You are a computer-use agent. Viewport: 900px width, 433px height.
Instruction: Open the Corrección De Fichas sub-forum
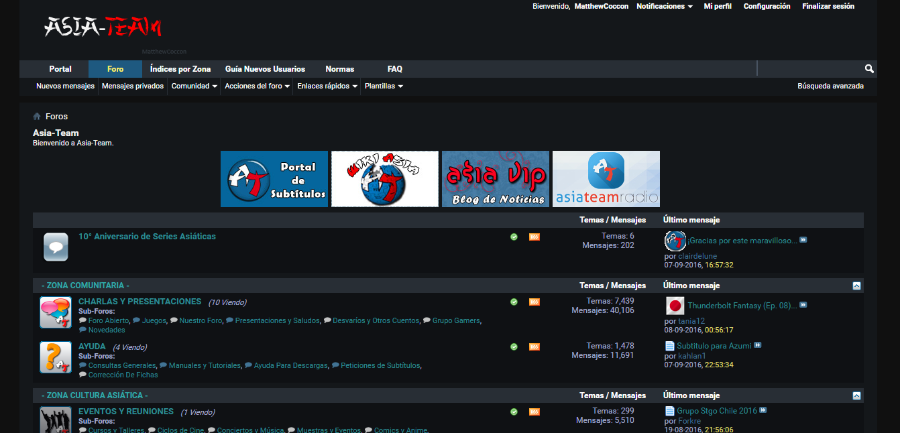click(x=123, y=375)
